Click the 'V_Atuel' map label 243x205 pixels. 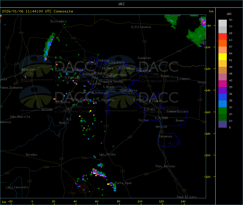point(139,100)
